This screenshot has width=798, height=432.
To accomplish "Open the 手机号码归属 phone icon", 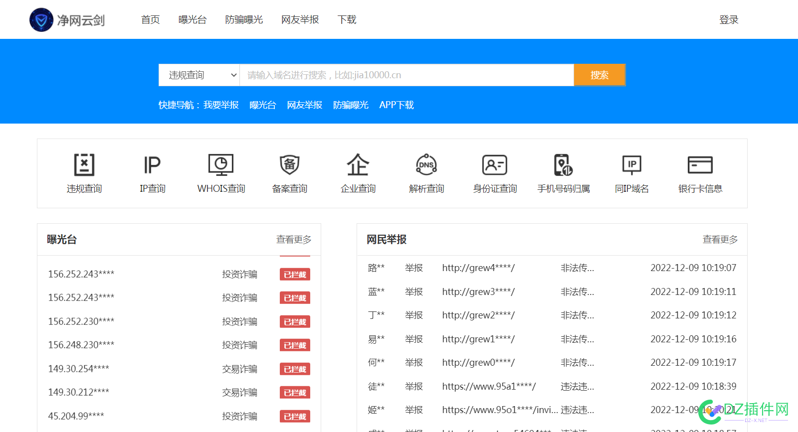I will (x=564, y=165).
